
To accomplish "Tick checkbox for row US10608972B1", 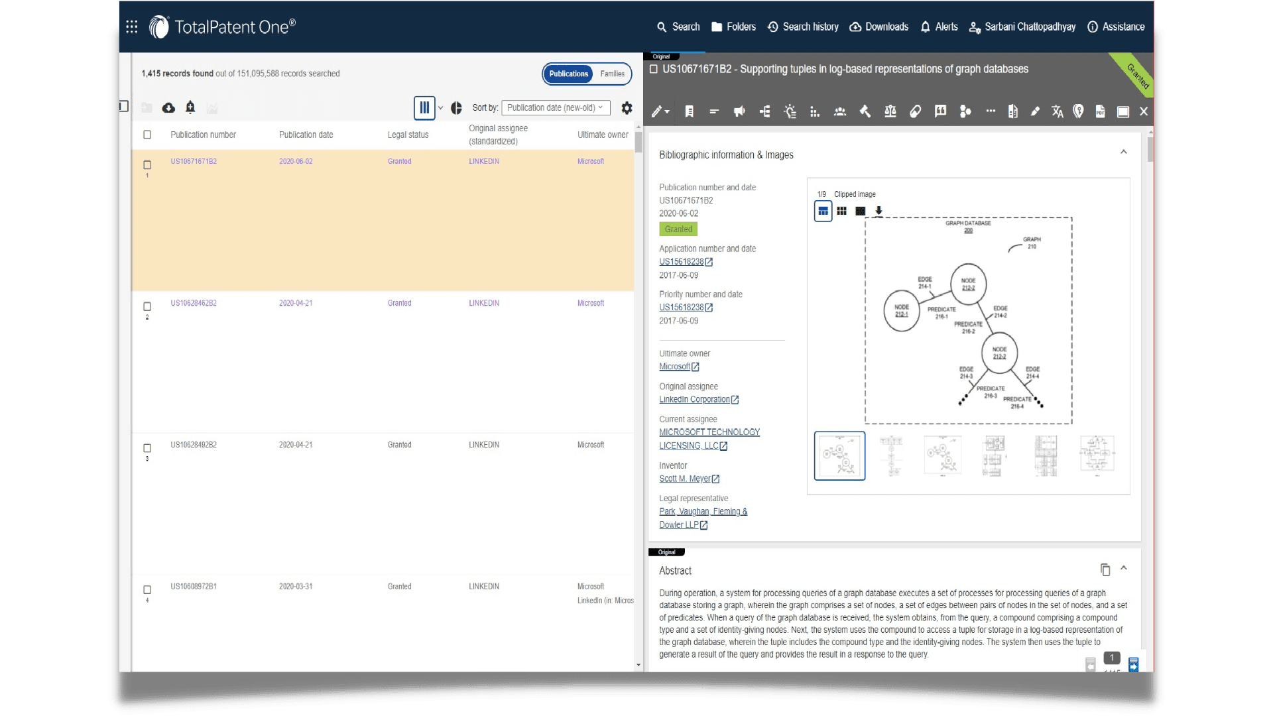I will click(x=147, y=589).
